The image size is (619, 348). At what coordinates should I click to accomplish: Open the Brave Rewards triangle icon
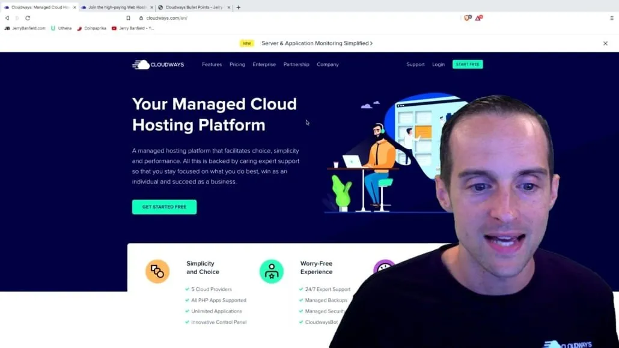[478, 18]
